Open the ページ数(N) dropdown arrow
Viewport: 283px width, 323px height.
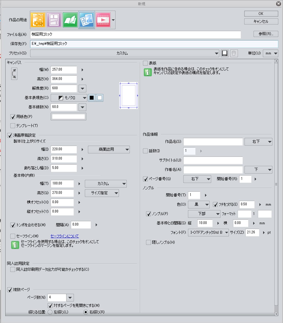pos(70,298)
